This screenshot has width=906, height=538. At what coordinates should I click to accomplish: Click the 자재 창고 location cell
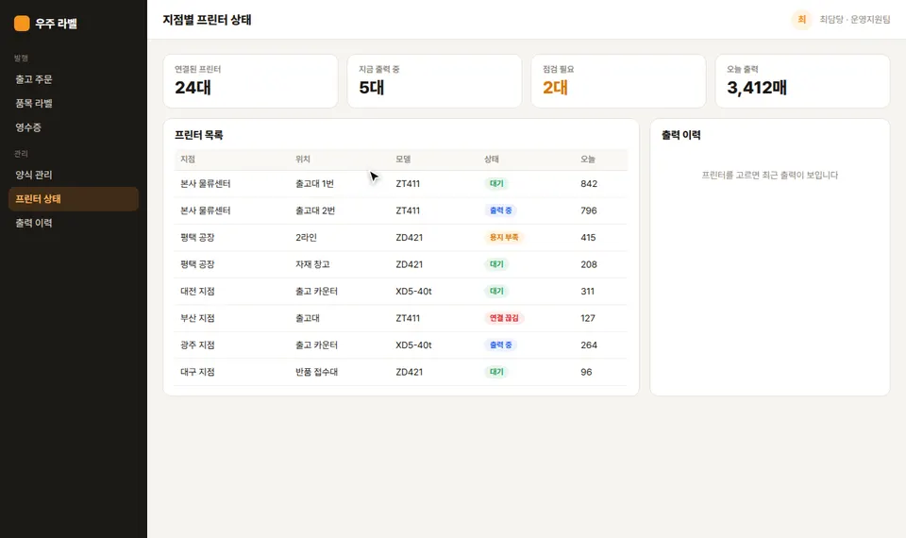click(x=312, y=264)
